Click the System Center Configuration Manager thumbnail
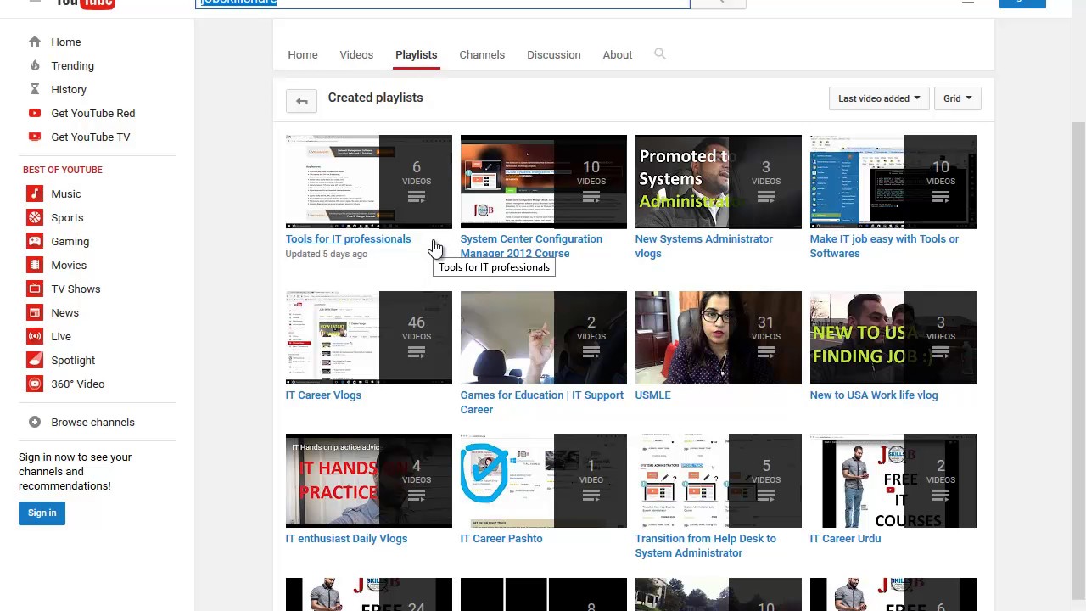 [543, 182]
